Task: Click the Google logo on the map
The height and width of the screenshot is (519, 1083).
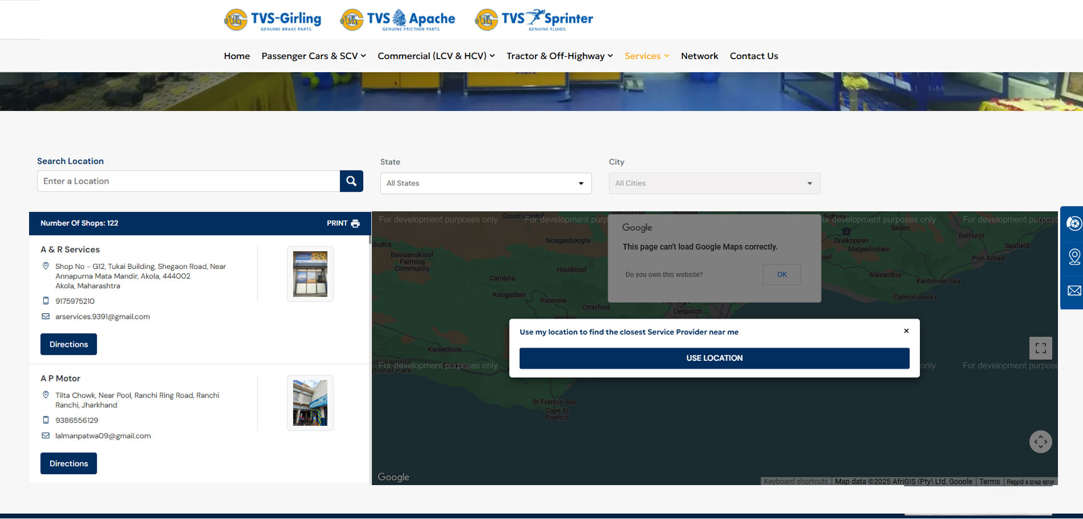Action: click(393, 477)
